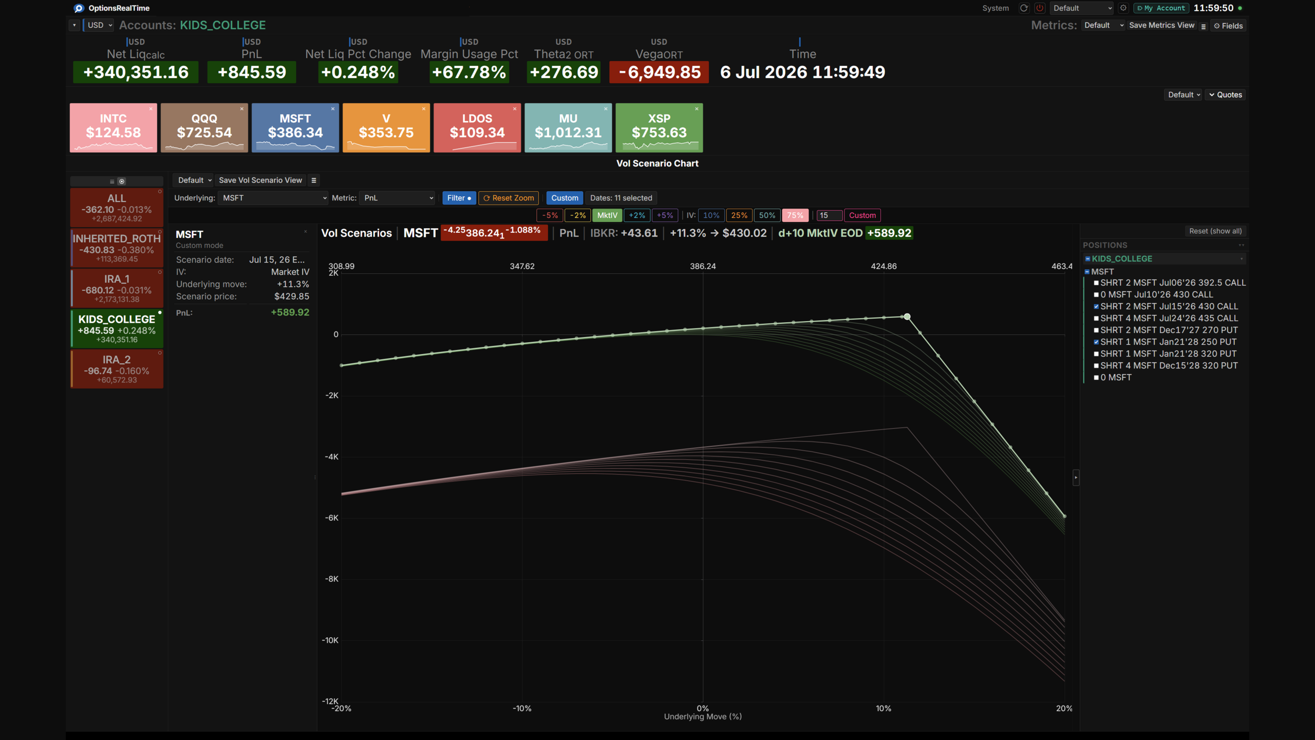Select the KIDS_COLLEGE account tab
Viewport: 1315px width, 740px height.
117,328
